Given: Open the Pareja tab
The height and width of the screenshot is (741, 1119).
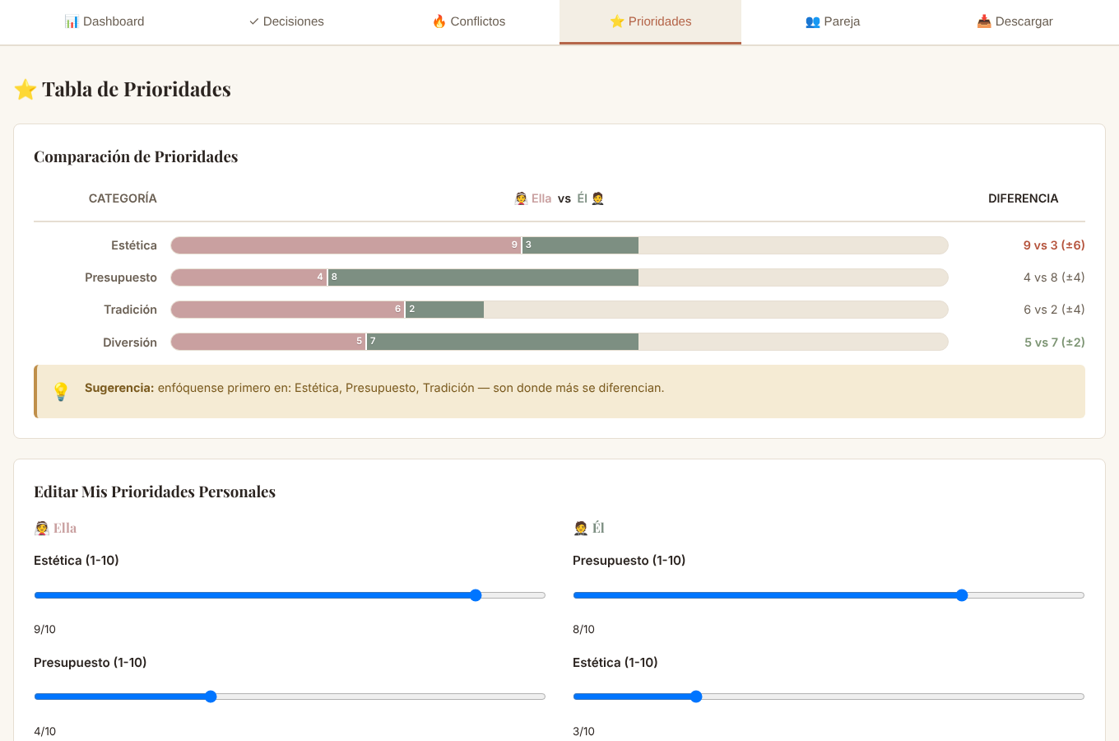Looking at the screenshot, I should tap(833, 21).
